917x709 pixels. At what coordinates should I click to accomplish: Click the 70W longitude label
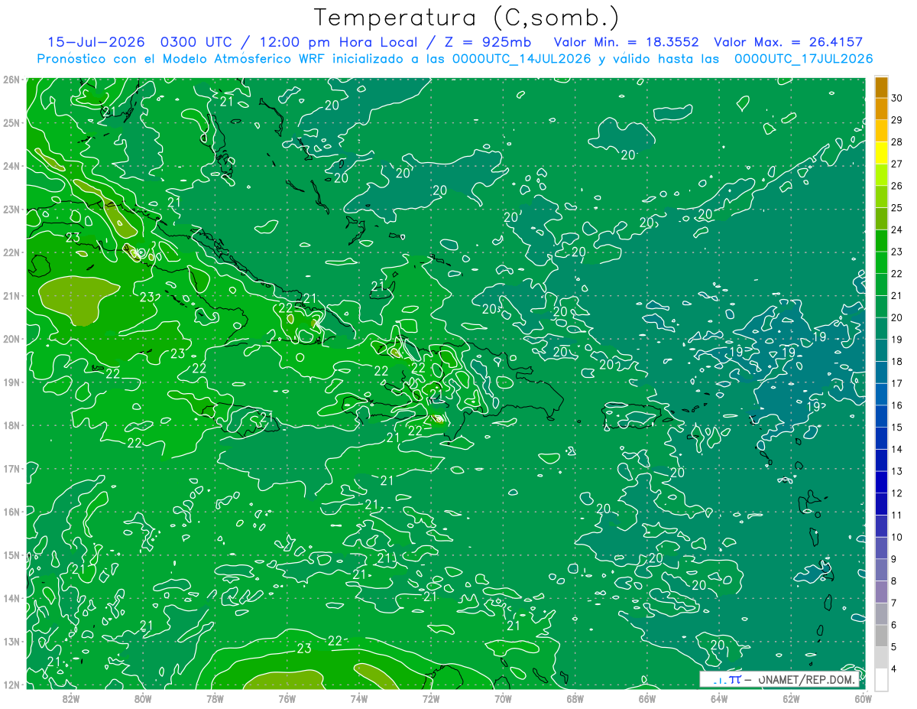[x=503, y=699]
